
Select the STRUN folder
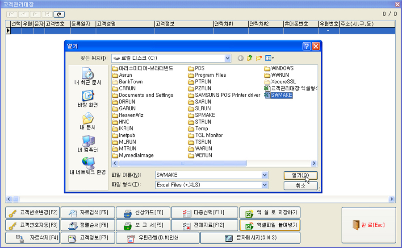(200, 122)
